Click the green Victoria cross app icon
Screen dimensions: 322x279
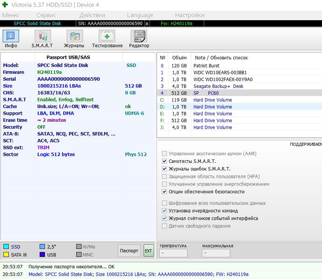[5, 5]
